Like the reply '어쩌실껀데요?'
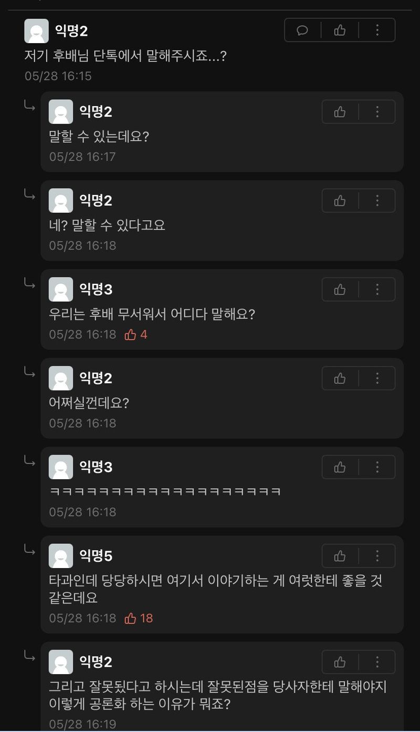Image resolution: width=420 pixels, height=732 pixels. coord(340,378)
